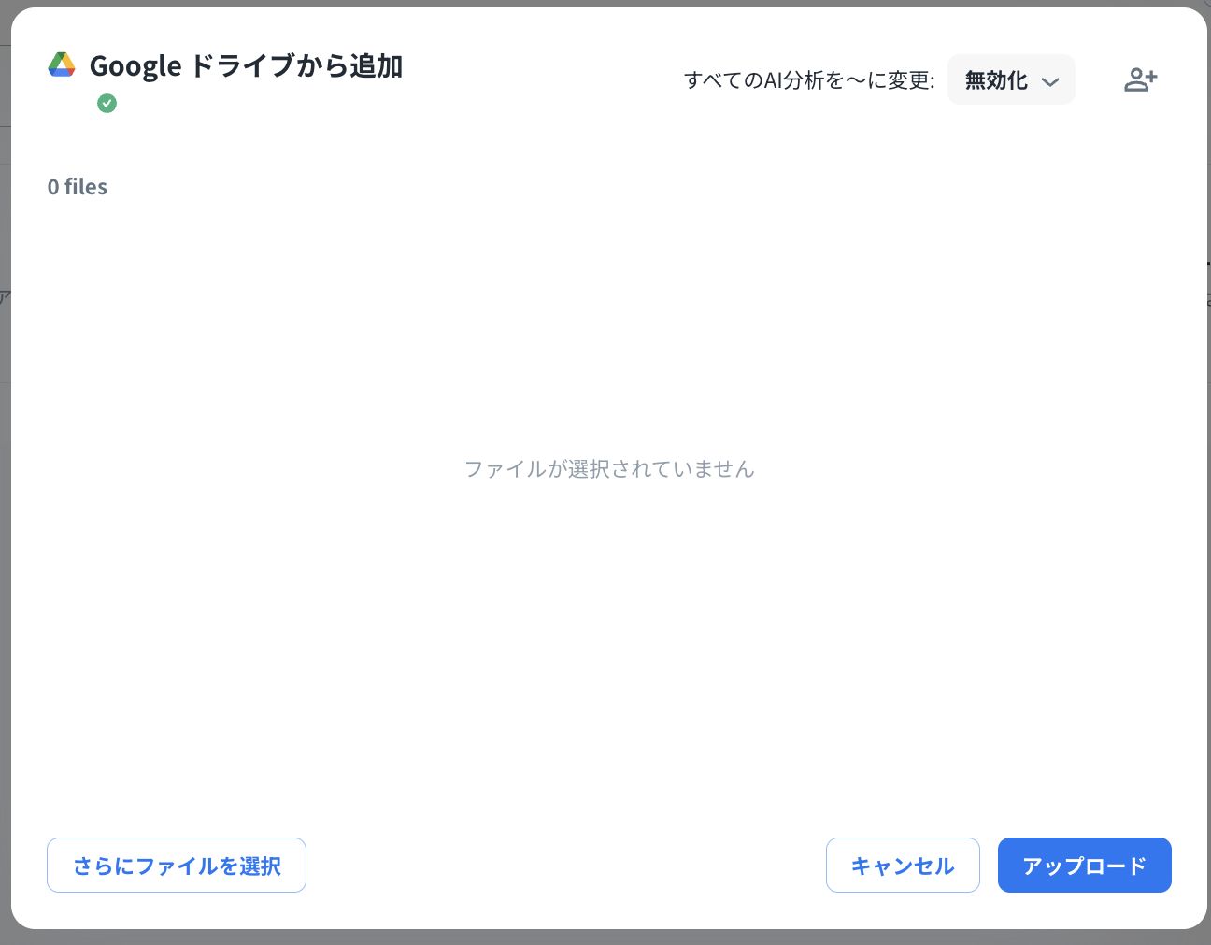This screenshot has width=1211, height=945.
Task: Start the transfer with アップロード button
Action: pyautogui.click(x=1084, y=866)
